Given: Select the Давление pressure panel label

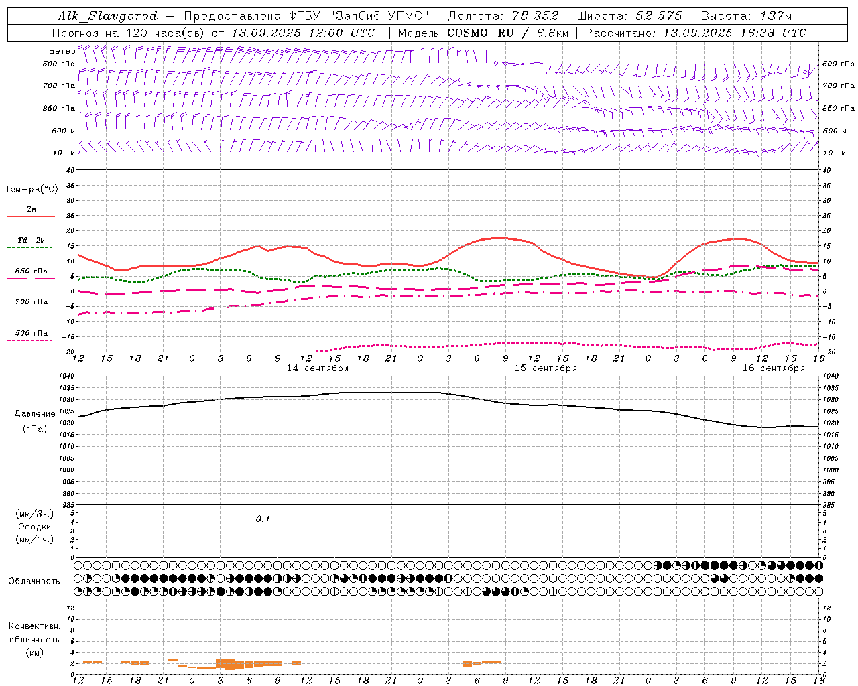Looking at the screenshot, I should point(34,414).
